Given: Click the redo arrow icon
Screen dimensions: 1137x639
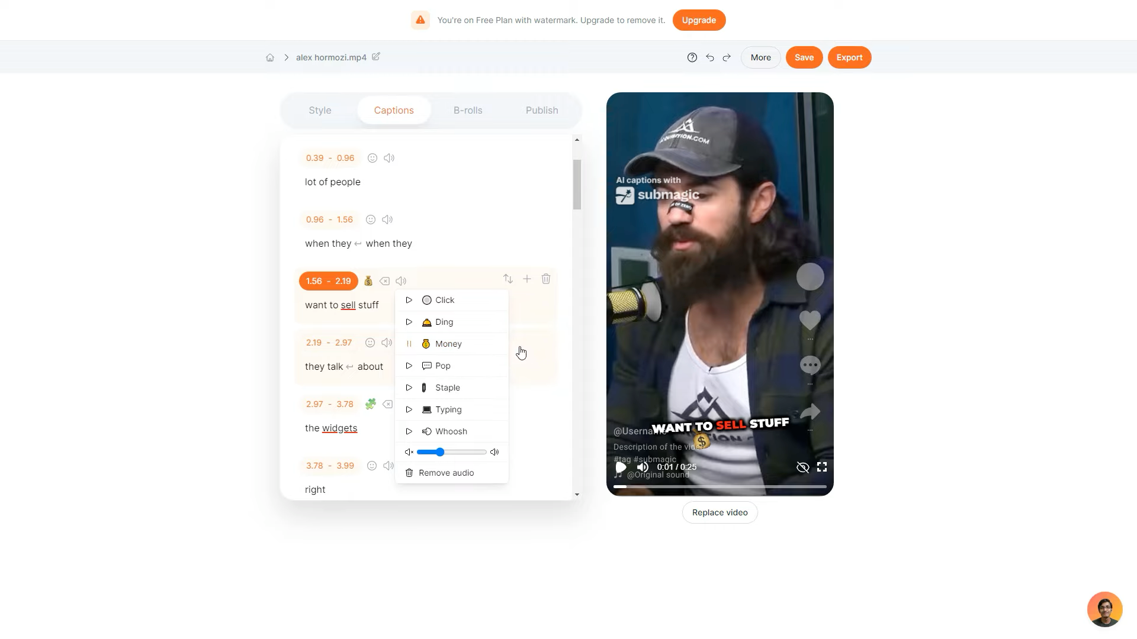Looking at the screenshot, I should coord(727,57).
